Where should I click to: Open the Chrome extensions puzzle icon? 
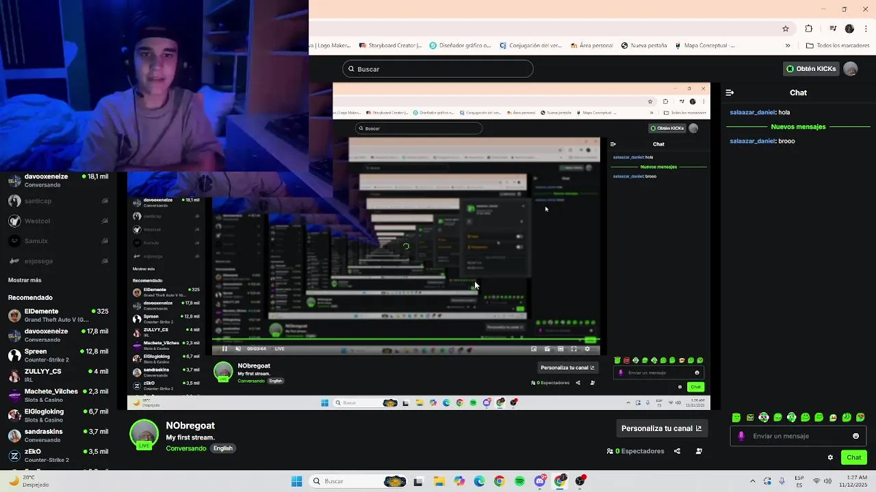coord(809,29)
